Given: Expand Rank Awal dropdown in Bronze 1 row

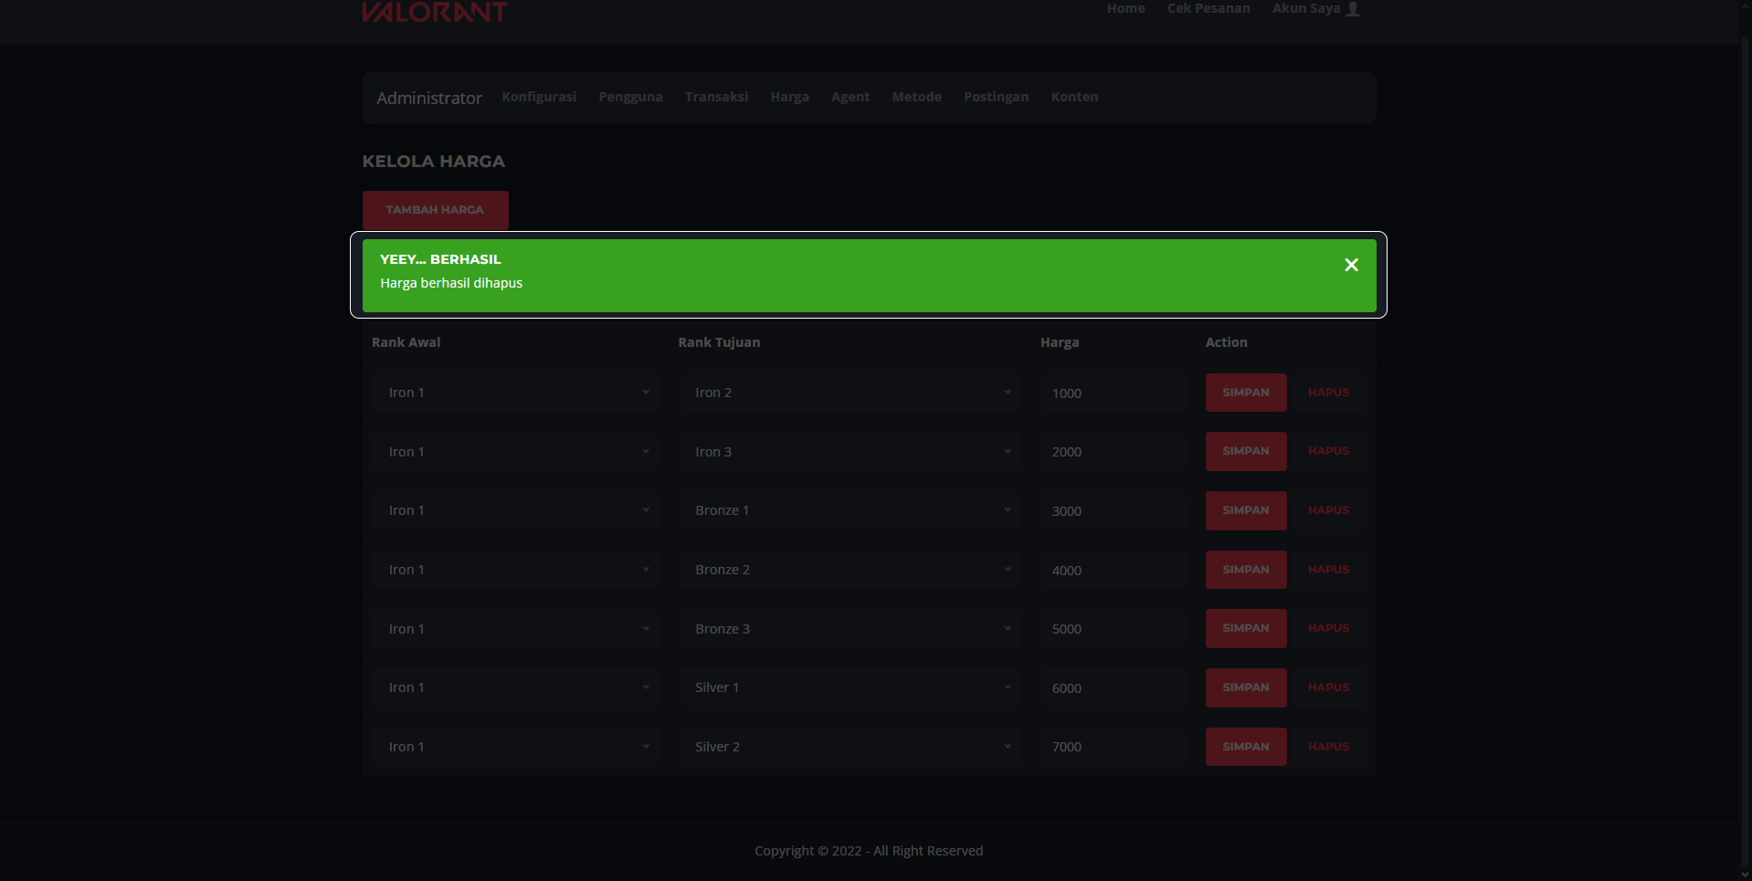Looking at the screenshot, I should tap(515, 510).
